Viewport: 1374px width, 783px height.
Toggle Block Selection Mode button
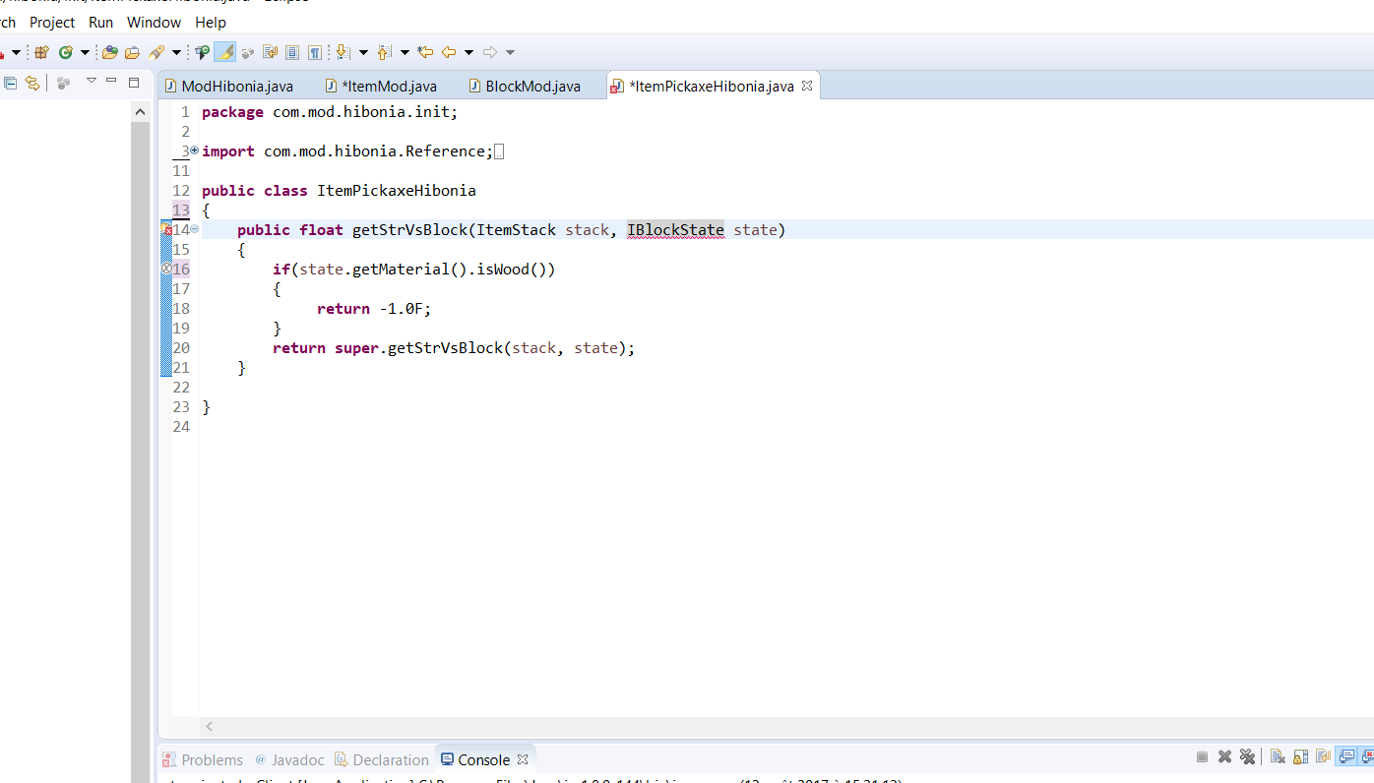pos(292,52)
